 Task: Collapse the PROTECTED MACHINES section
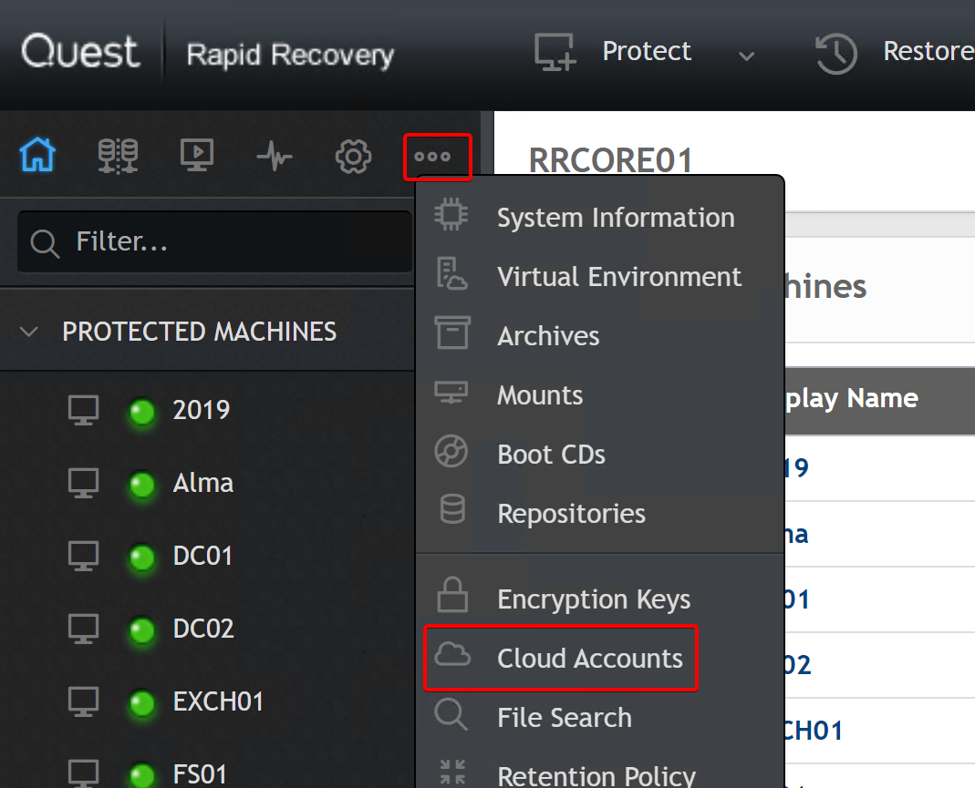29,332
